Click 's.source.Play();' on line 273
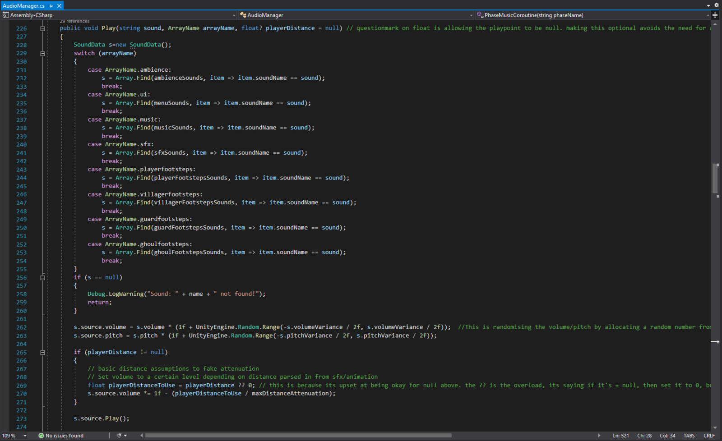722x441 pixels. [x=102, y=419]
